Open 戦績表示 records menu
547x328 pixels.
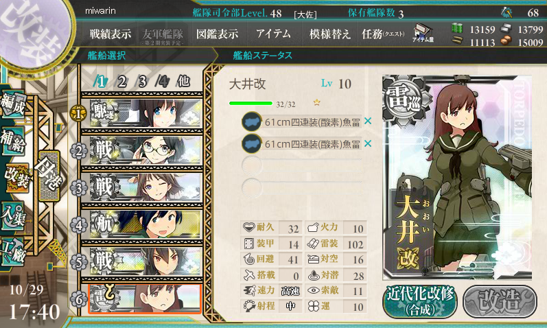(x=110, y=34)
